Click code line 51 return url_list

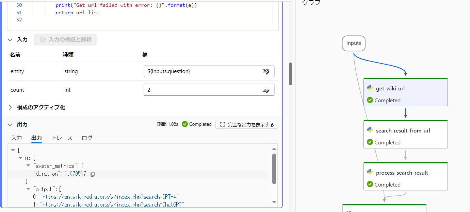(x=78, y=13)
